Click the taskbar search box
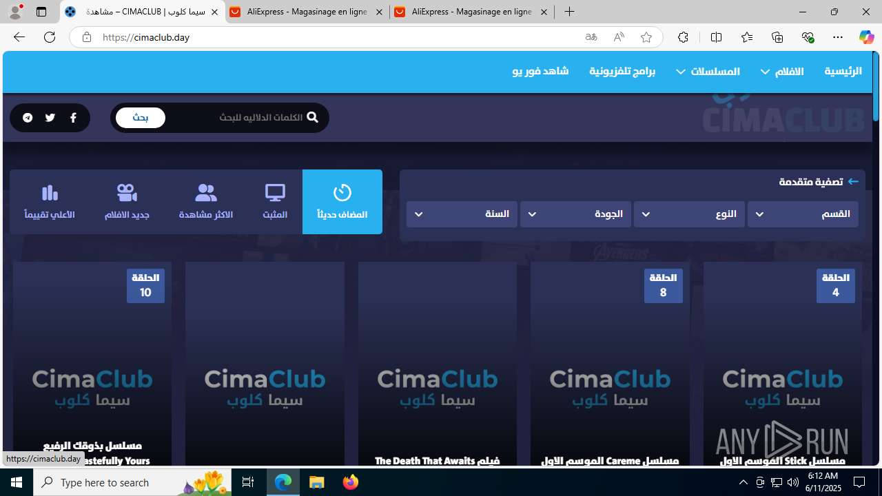The height and width of the screenshot is (496, 882). pyautogui.click(x=133, y=482)
